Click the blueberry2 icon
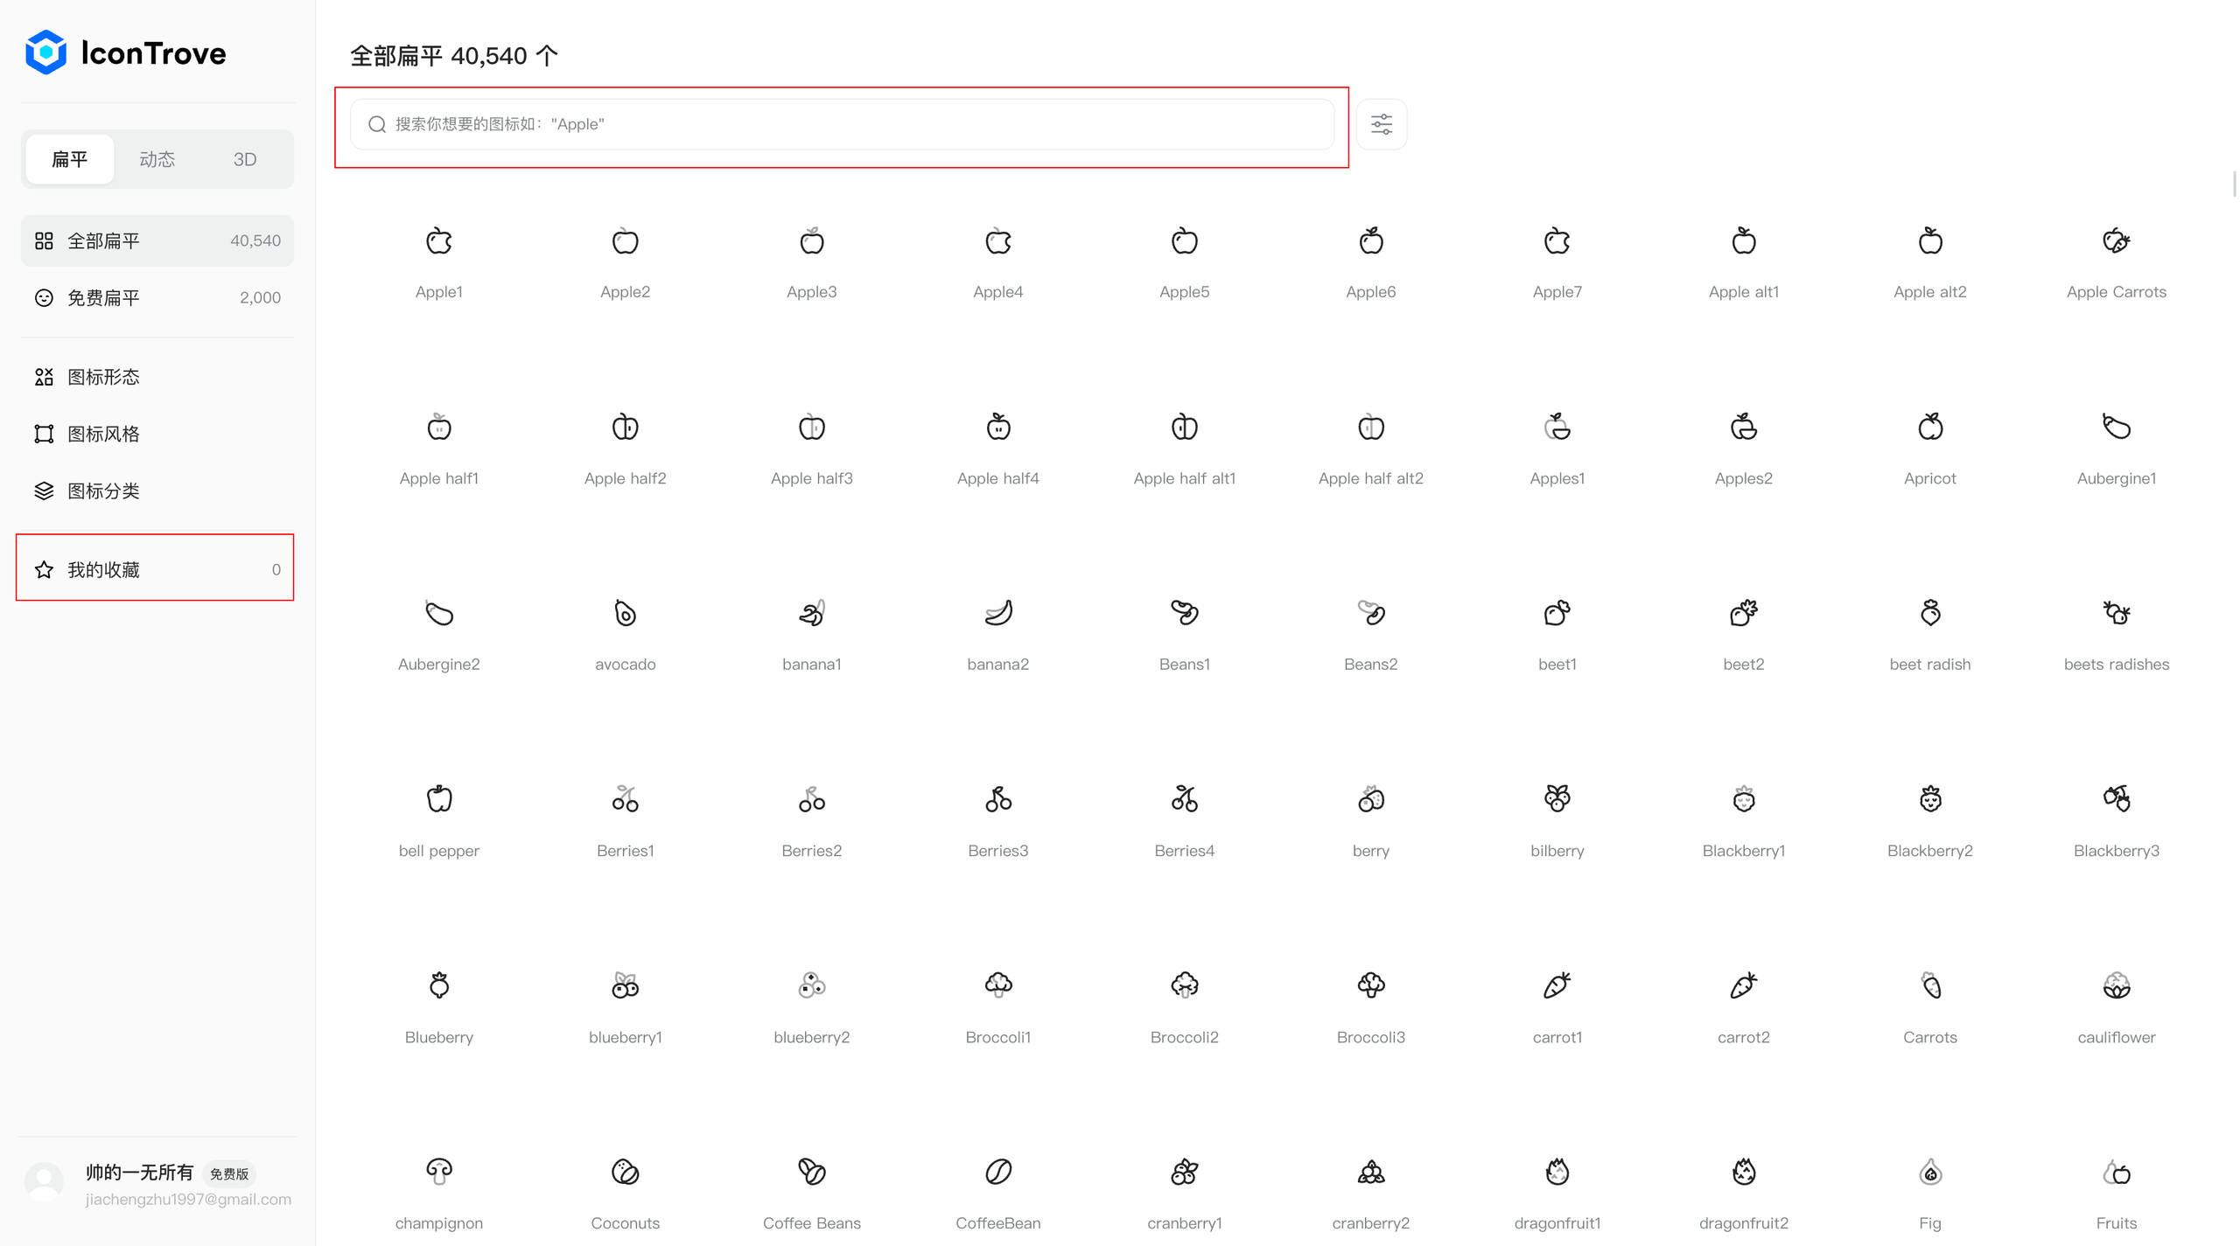The height and width of the screenshot is (1246, 2240). tap(812, 985)
